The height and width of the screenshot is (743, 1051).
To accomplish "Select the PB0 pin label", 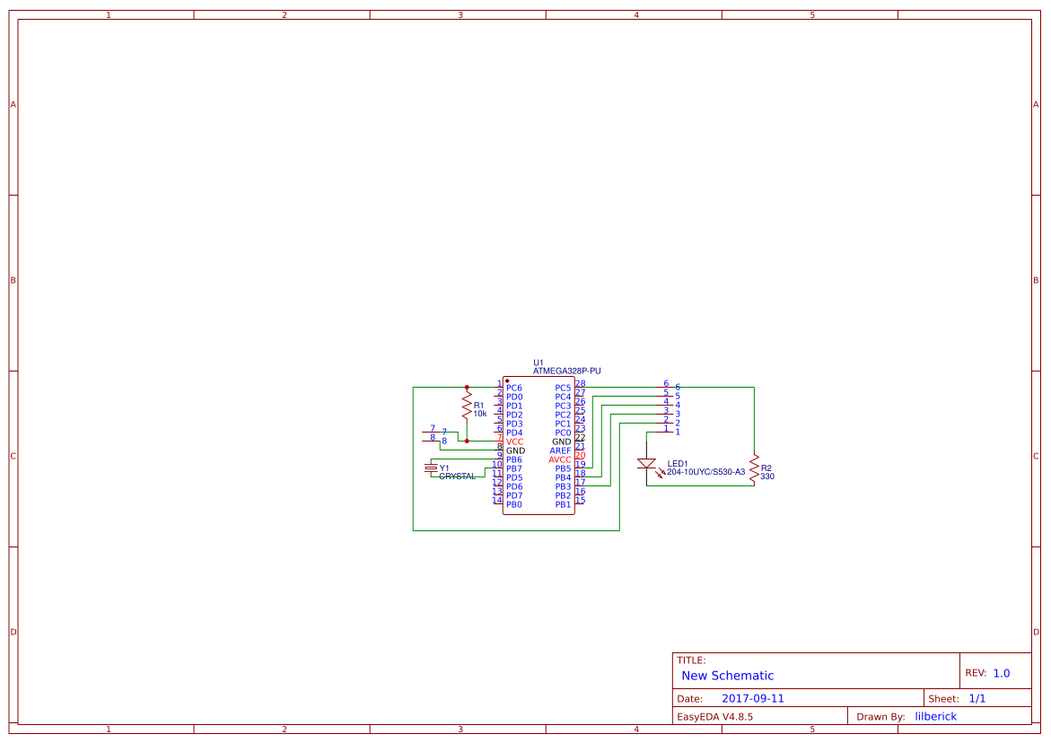I will tap(514, 504).
